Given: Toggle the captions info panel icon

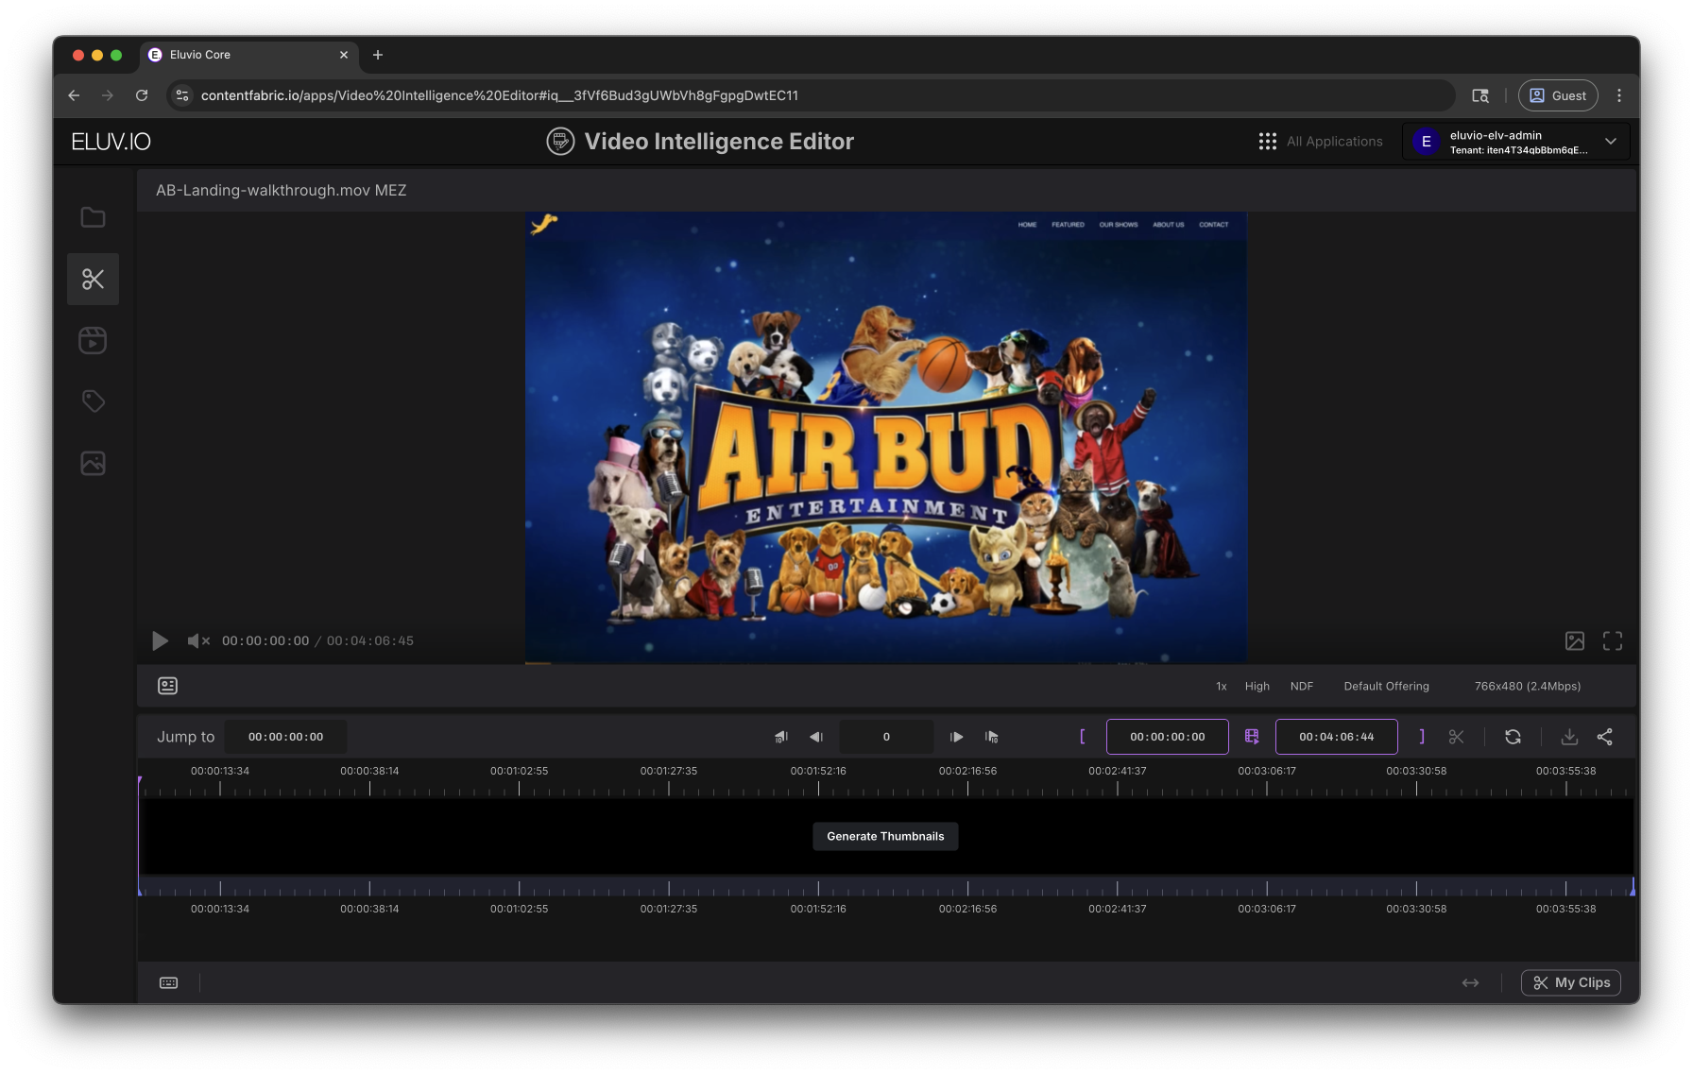Looking at the screenshot, I should [x=168, y=686].
